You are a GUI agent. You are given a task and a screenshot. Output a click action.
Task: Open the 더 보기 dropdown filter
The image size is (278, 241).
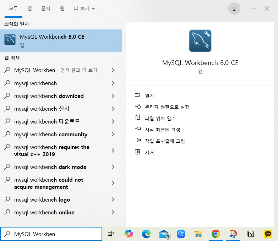pos(85,8)
